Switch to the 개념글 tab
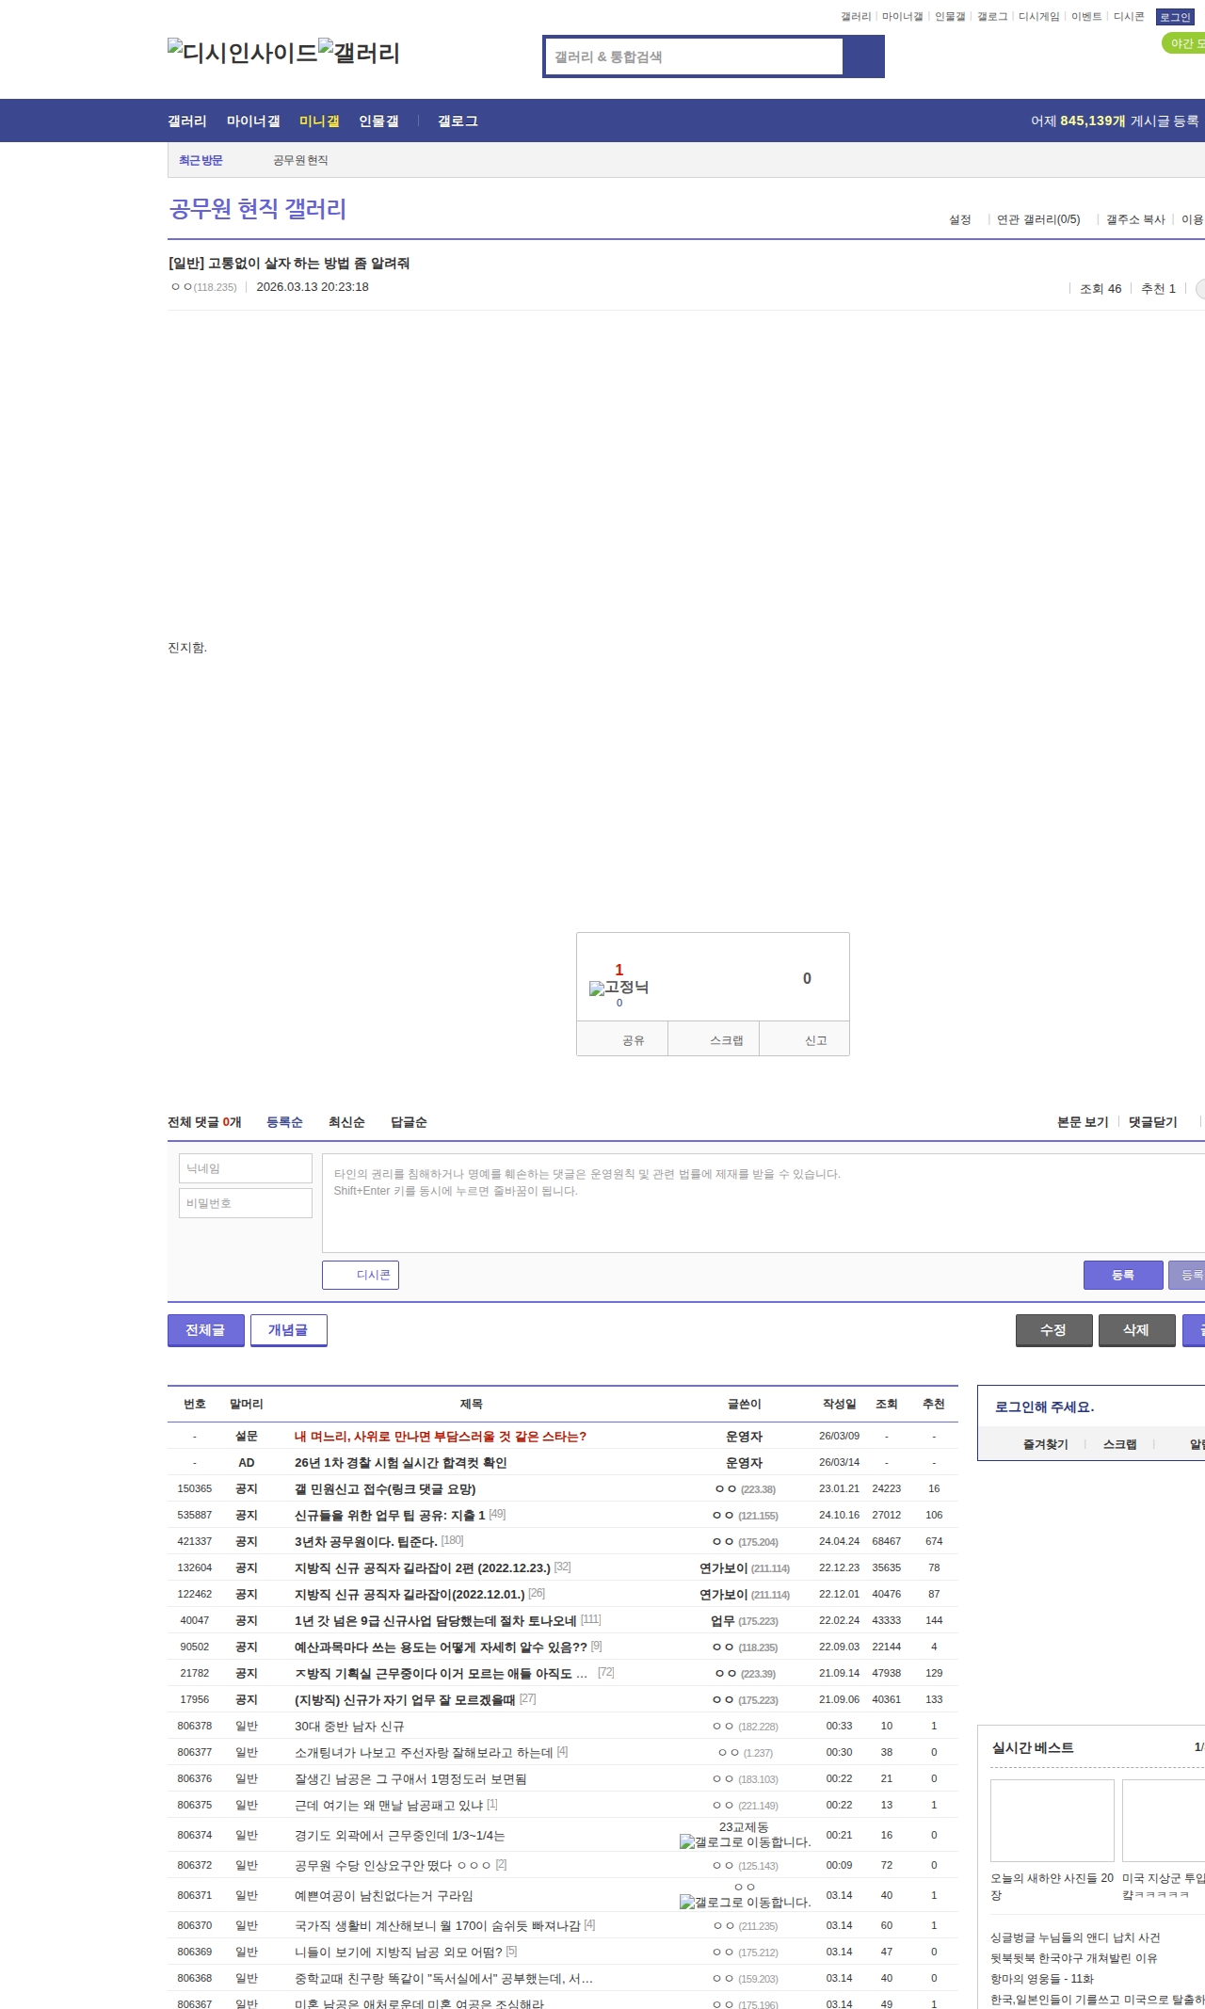Screen dimensions: 1205x2009 coord(288,1330)
